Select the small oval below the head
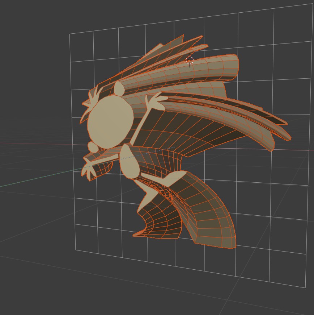This screenshot has width=314, height=315. 93,147
